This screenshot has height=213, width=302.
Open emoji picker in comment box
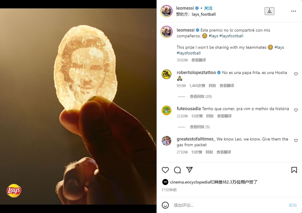[165, 205]
